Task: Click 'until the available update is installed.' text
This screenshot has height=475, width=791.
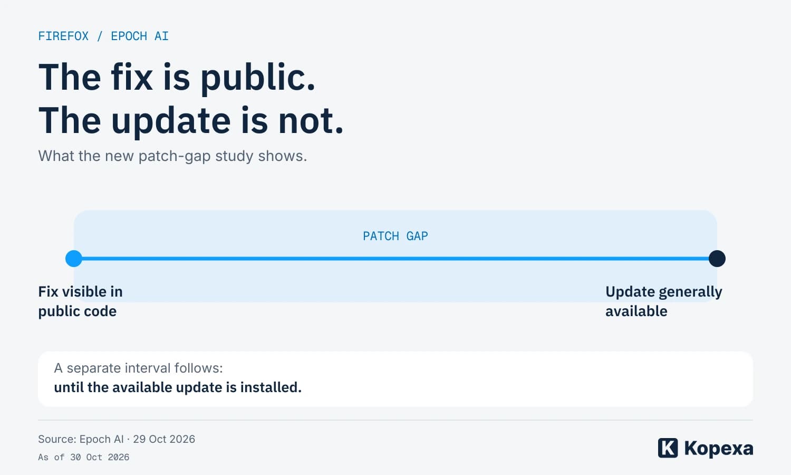Action: tap(178, 387)
